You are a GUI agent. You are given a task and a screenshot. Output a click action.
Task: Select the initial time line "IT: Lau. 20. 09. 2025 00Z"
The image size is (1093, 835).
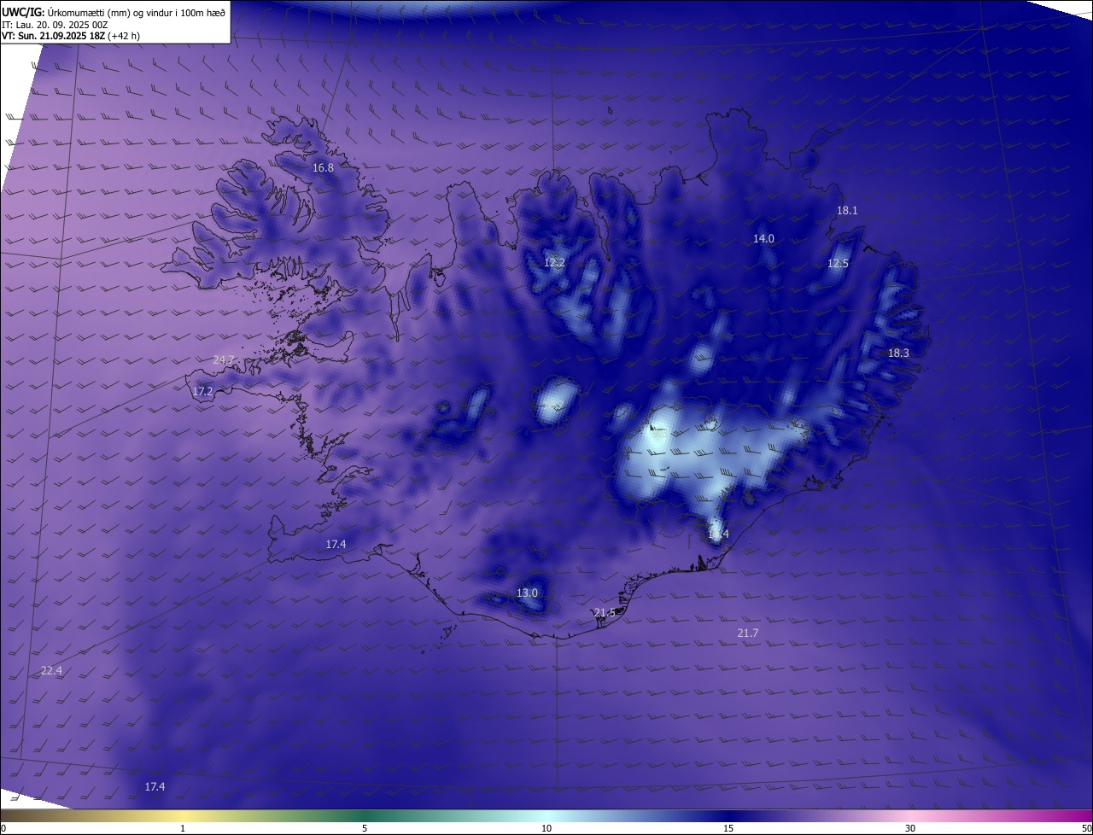click(56, 25)
